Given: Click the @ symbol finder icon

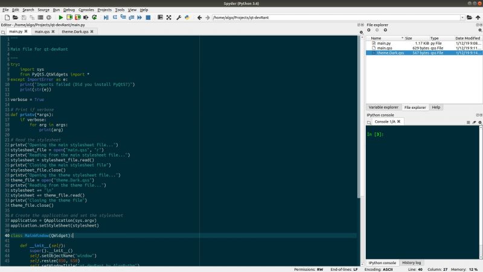Looking at the screenshot, I should point(49,18).
